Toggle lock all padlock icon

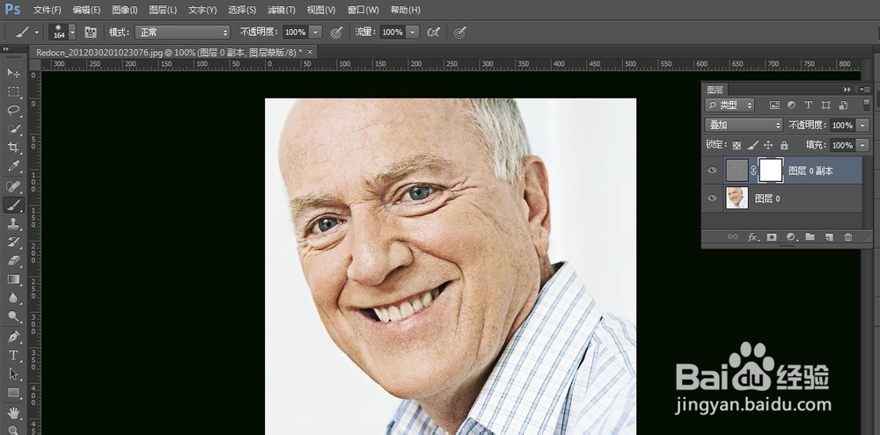click(784, 145)
